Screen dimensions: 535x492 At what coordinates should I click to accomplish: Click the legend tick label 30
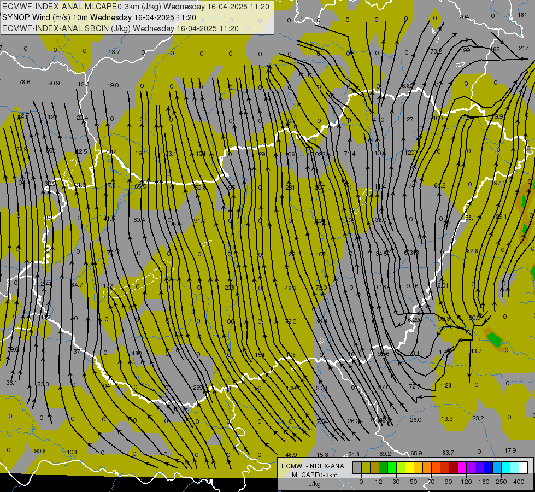tap(396, 482)
